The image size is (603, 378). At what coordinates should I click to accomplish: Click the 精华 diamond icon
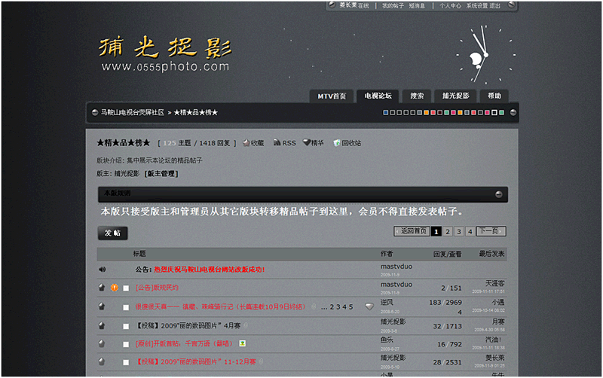[x=307, y=142]
